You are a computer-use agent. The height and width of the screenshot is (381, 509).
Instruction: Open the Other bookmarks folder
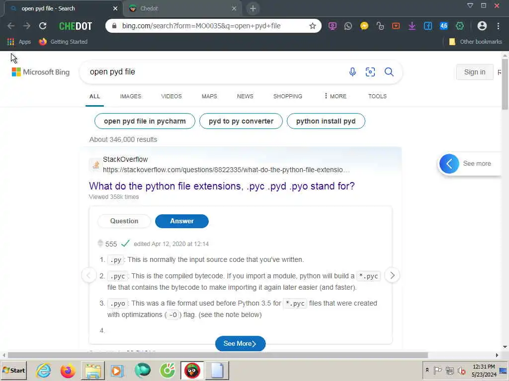(476, 42)
